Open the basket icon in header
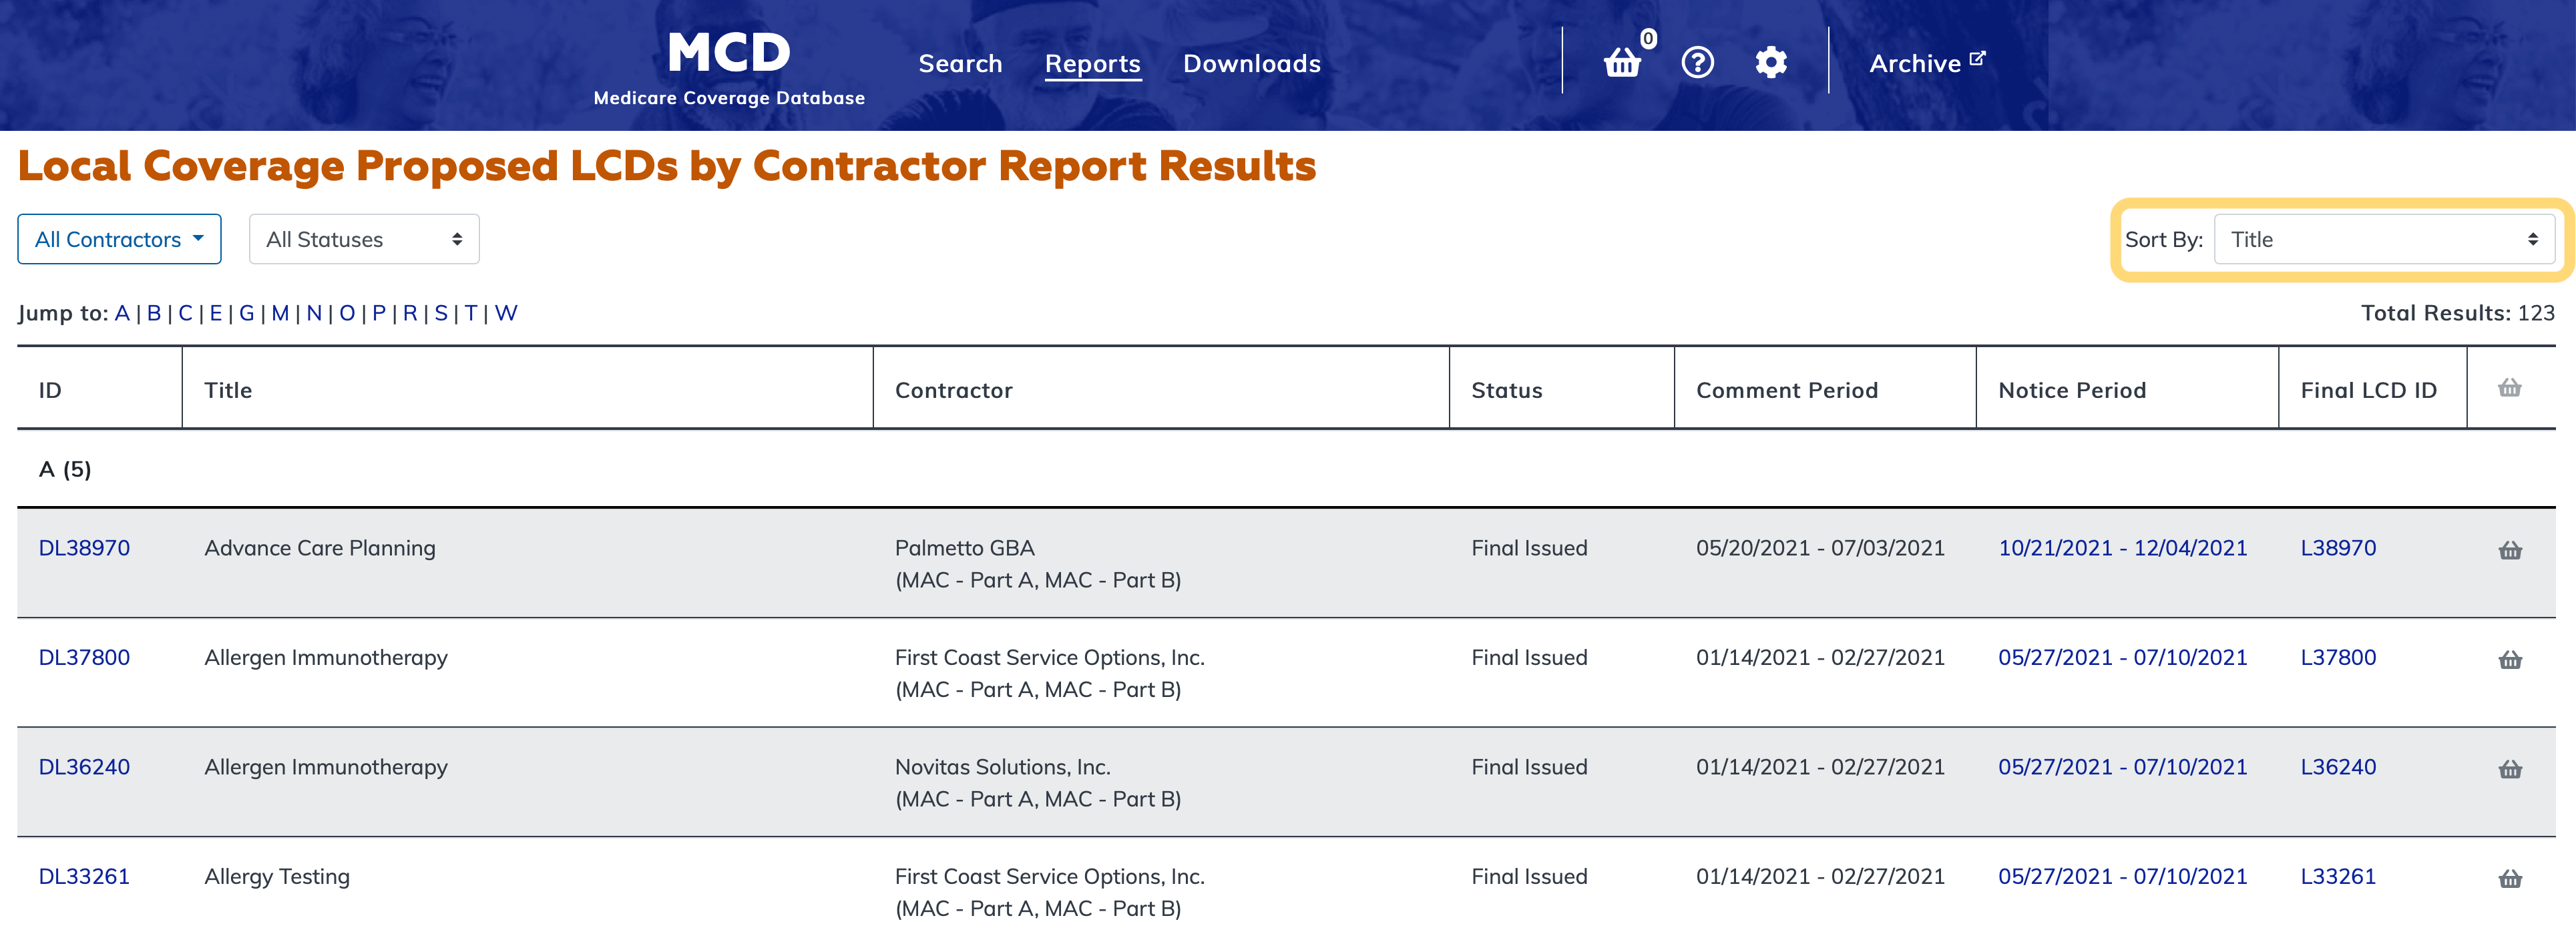Viewport: 2576px width, 940px height. point(1622,63)
